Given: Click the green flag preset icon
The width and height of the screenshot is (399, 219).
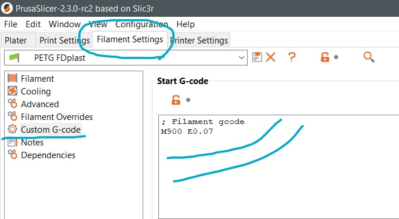Looking at the screenshot, I should point(14,57).
